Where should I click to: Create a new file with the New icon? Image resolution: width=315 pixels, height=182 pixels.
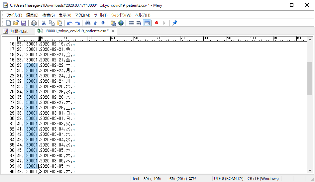point(8,23)
